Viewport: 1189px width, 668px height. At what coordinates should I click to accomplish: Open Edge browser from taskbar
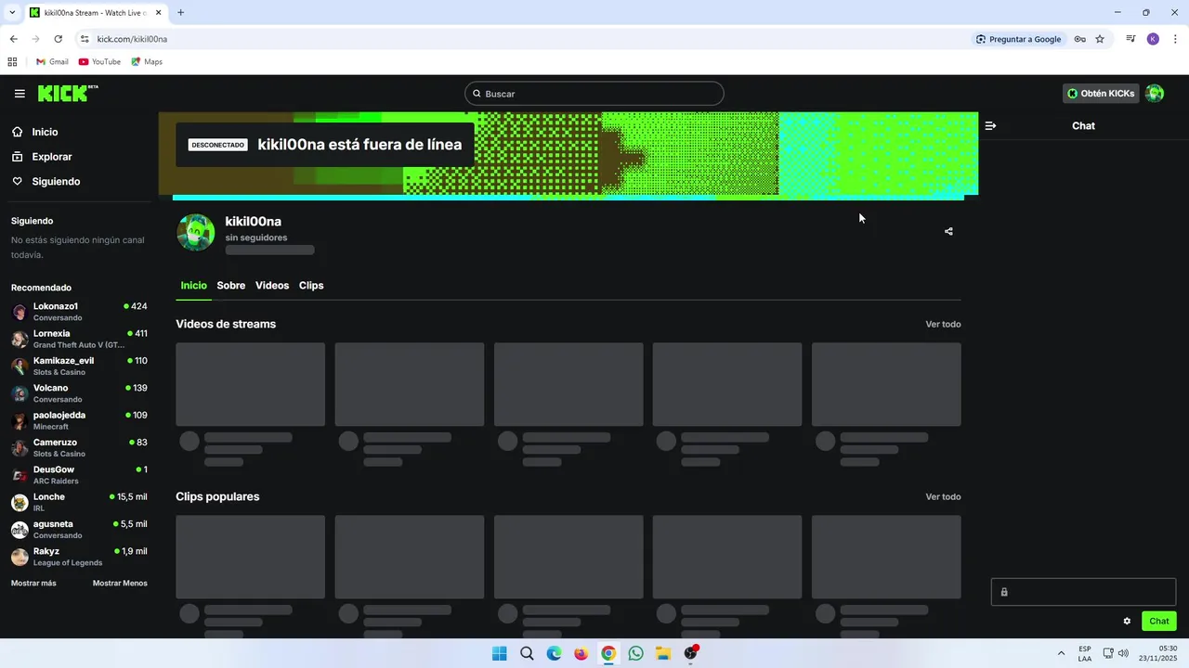tap(554, 653)
